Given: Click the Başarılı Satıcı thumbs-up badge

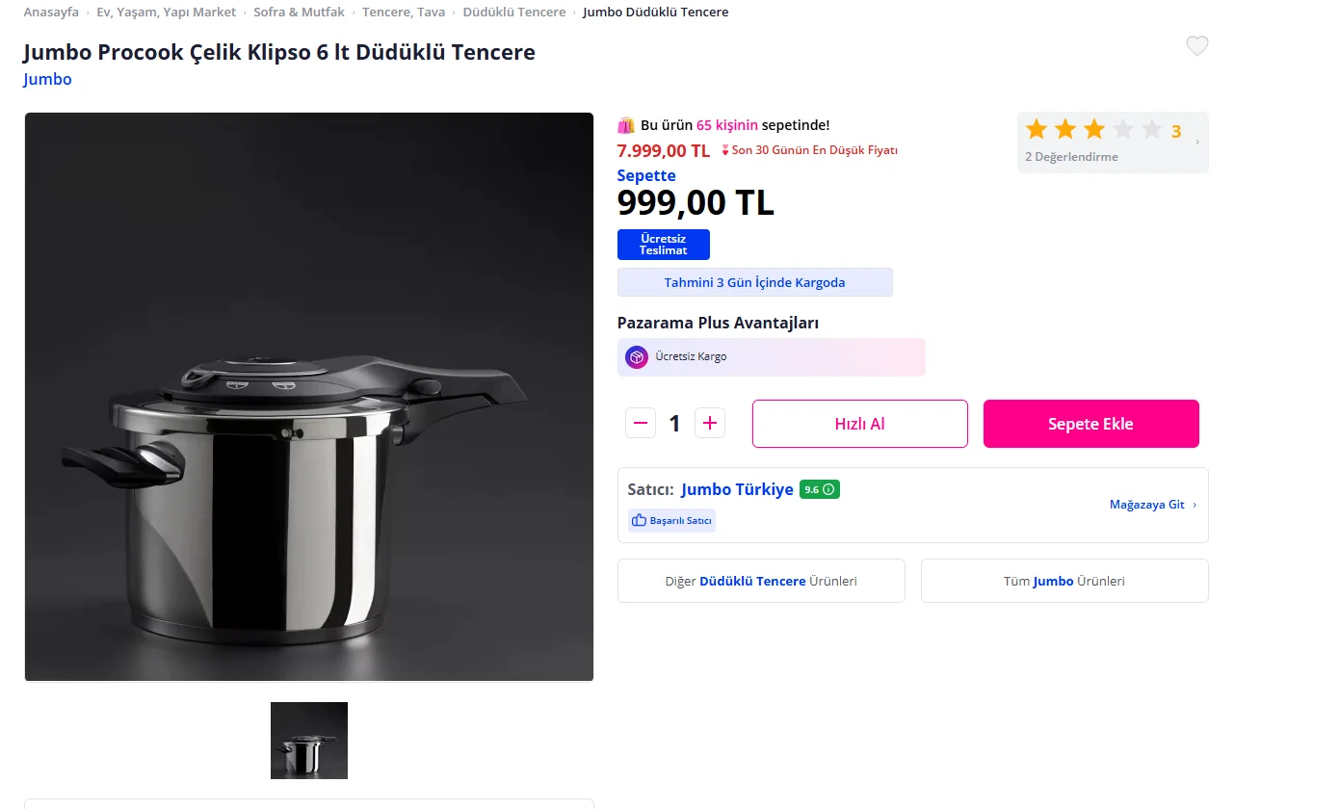Looking at the screenshot, I should (x=671, y=520).
